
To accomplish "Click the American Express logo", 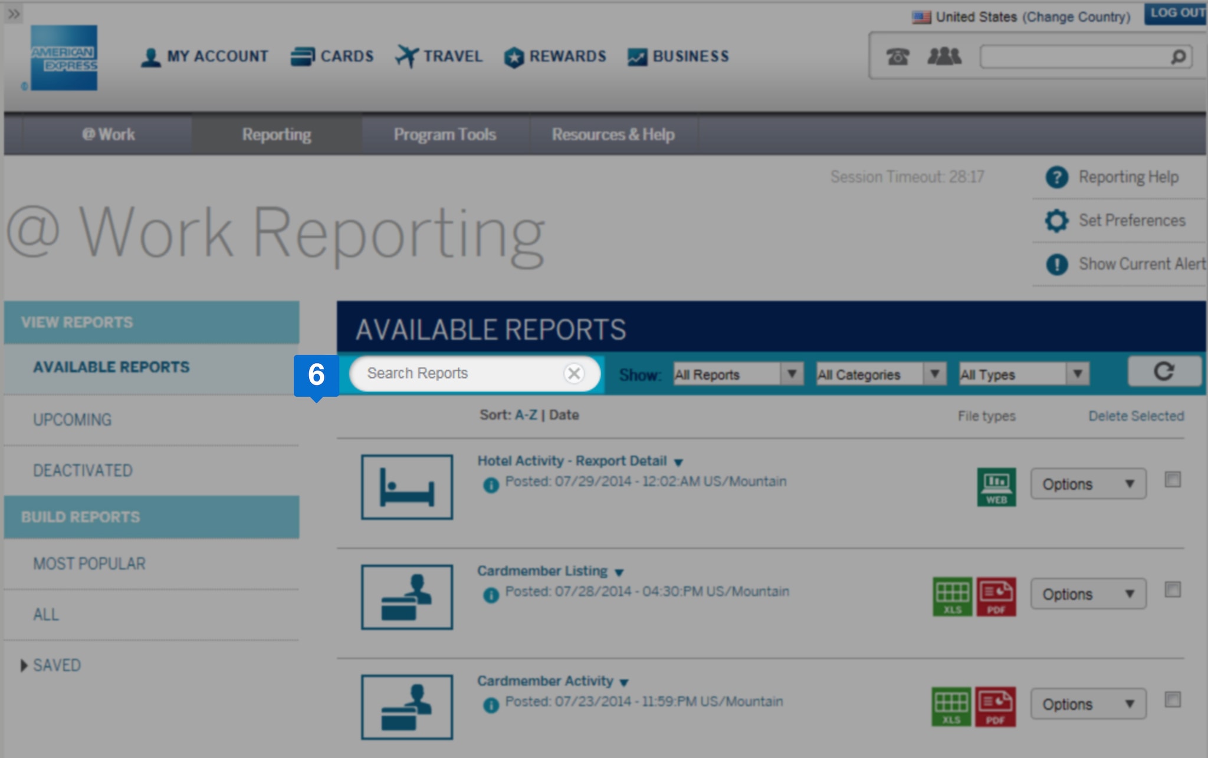I will coord(65,59).
